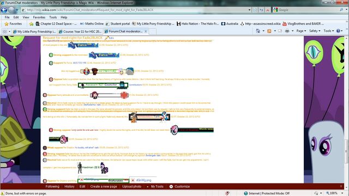
Task: Open the Chapter 12 Dead Space favorite
Action: coord(56,23)
